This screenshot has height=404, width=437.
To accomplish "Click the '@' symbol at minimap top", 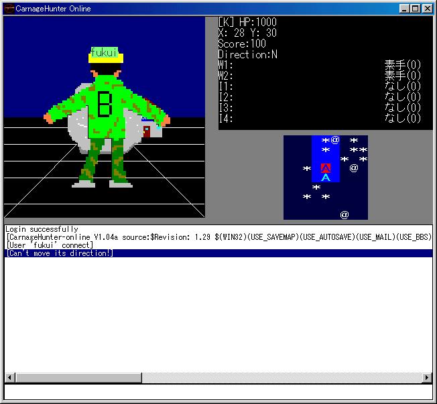I will click(335, 139).
